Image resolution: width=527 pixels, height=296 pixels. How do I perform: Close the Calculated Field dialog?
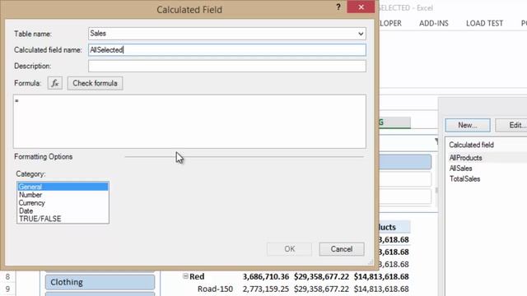[361, 7]
